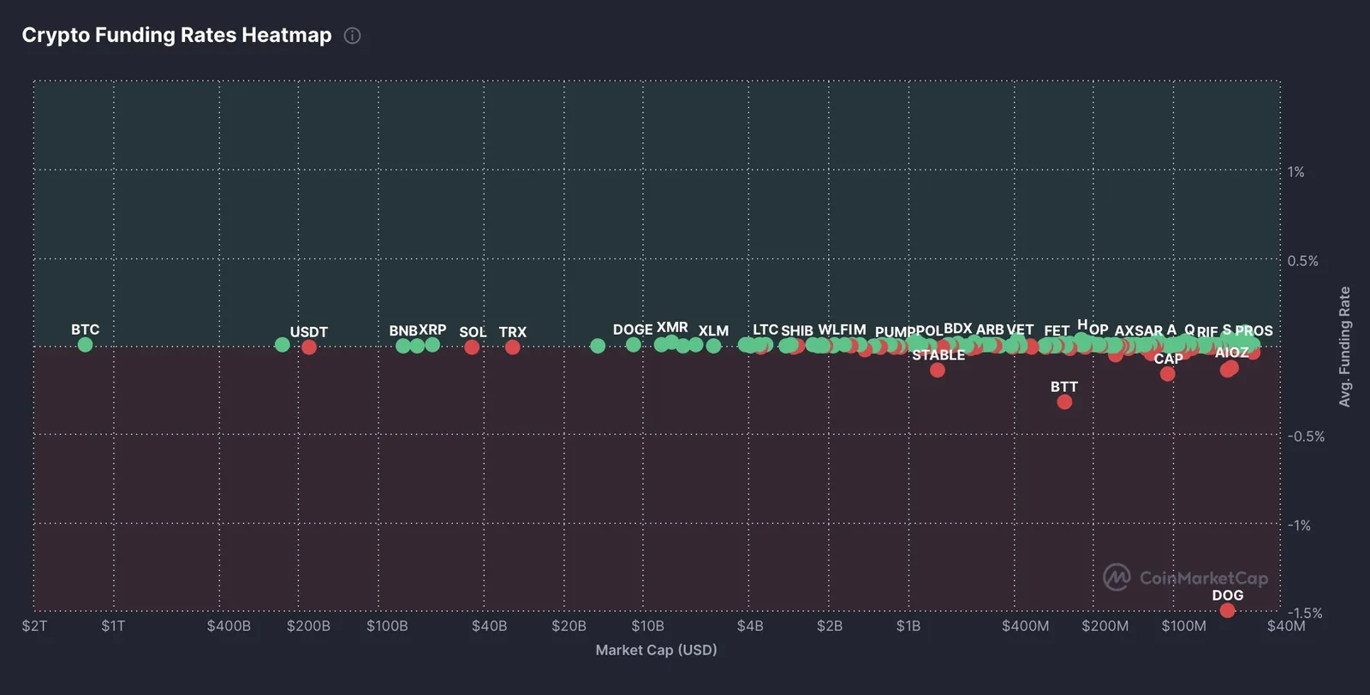1370x695 pixels.
Task: Click the $100B market cap axis label
Action: pos(387,627)
